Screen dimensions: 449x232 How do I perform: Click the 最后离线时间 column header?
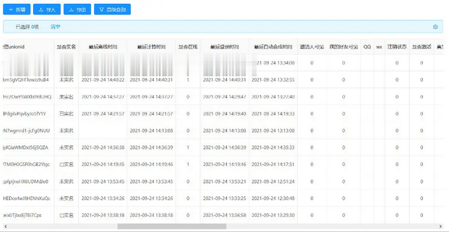tap(103, 47)
